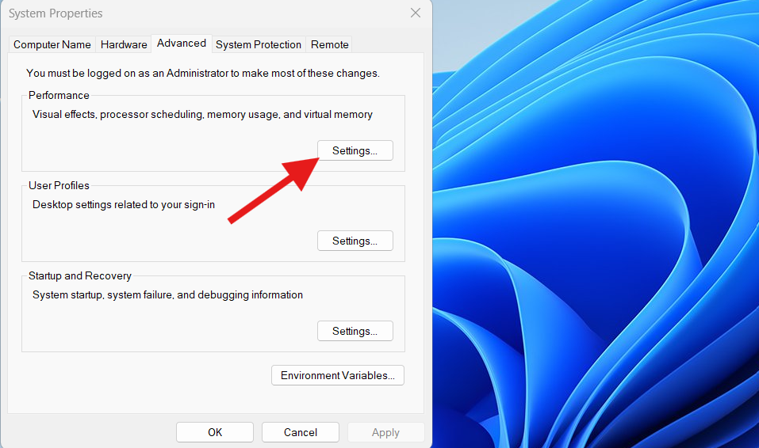The width and height of the screenshot is (759, 448).
Task: Open Environment Variables dialog
Action: click(338, 375)
